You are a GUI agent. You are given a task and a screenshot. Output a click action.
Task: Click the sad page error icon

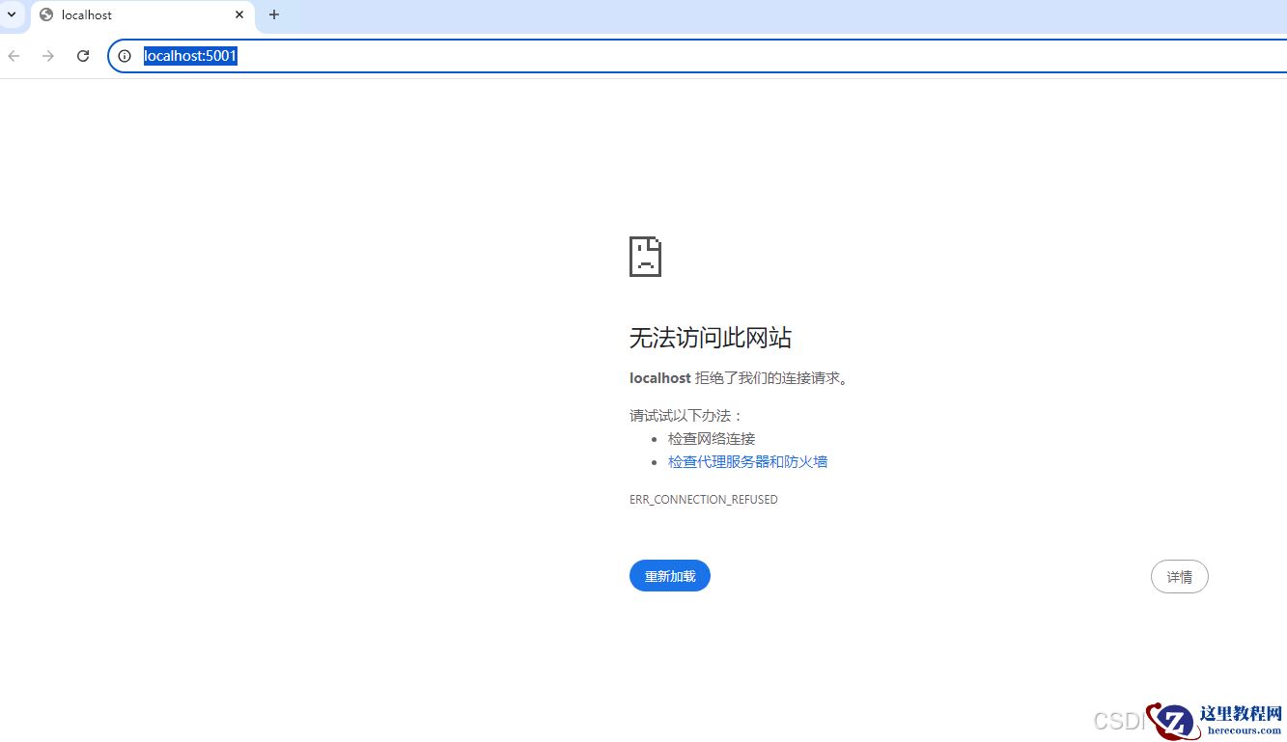click(x=645, y=256)
